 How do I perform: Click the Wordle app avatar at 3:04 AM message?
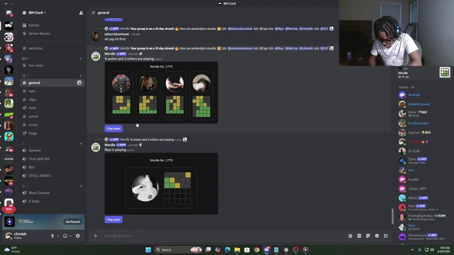96,56
